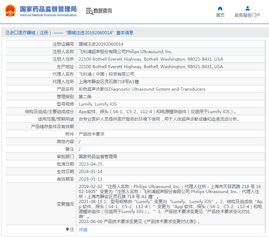
Task: Click the 首页 home icon
Action: [220, 8]
